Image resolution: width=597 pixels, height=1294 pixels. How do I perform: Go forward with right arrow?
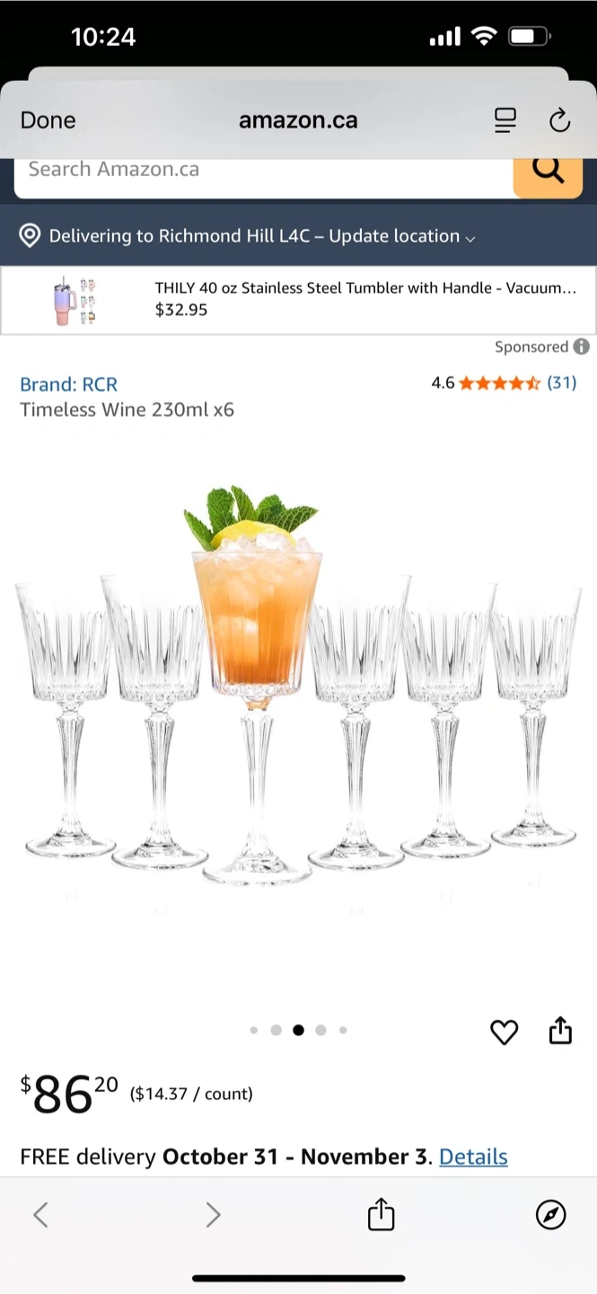coord(213,1215)
